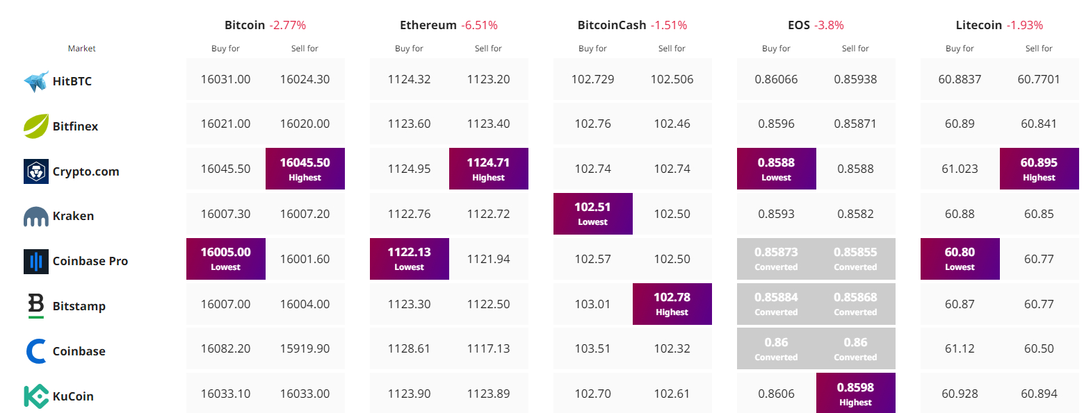Image resolution: width=1084 pixels, height=413 pixels.
Task: Select KuCoin highest EOS sell 0.8598
Action: pos(856,394)
